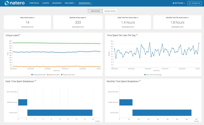Open the Portfolio link in navbar
Screen dimensions: 204x125
pyautogui.click(x=34, y=3)
